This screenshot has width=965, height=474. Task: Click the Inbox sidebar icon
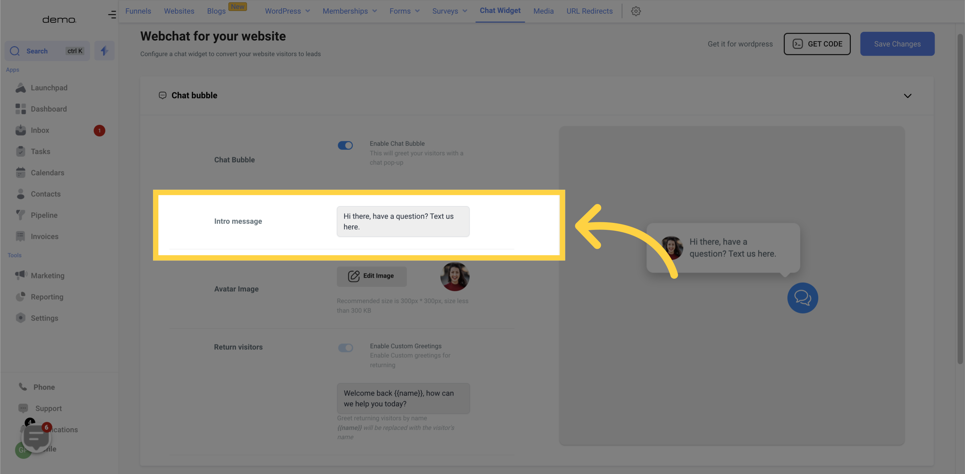tap(20, 131)
